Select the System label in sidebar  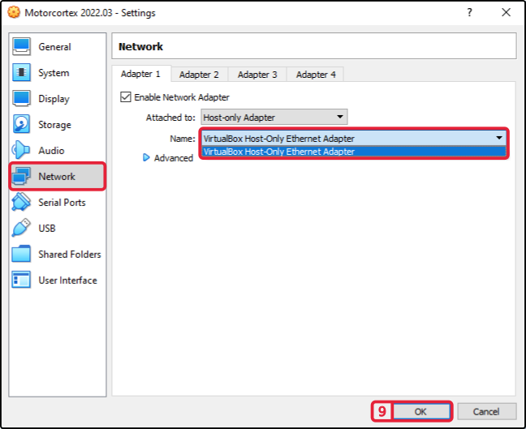tap(54, 73)
